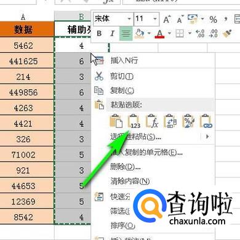240x240 pixels.
Task: Open the font size dropdown showing 11
Action: pos(146,19)
